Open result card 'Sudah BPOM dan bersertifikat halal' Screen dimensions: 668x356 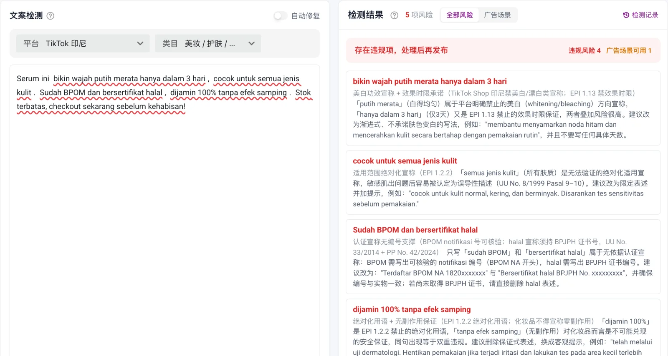503,257
